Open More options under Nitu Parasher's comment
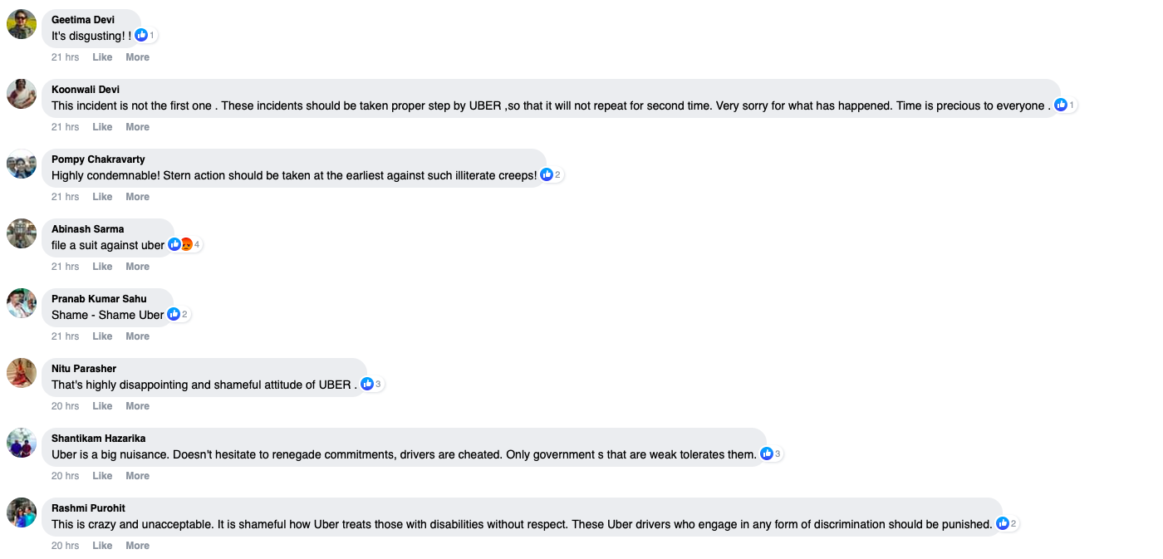The image size is (1163, 559). pos(137,406)
